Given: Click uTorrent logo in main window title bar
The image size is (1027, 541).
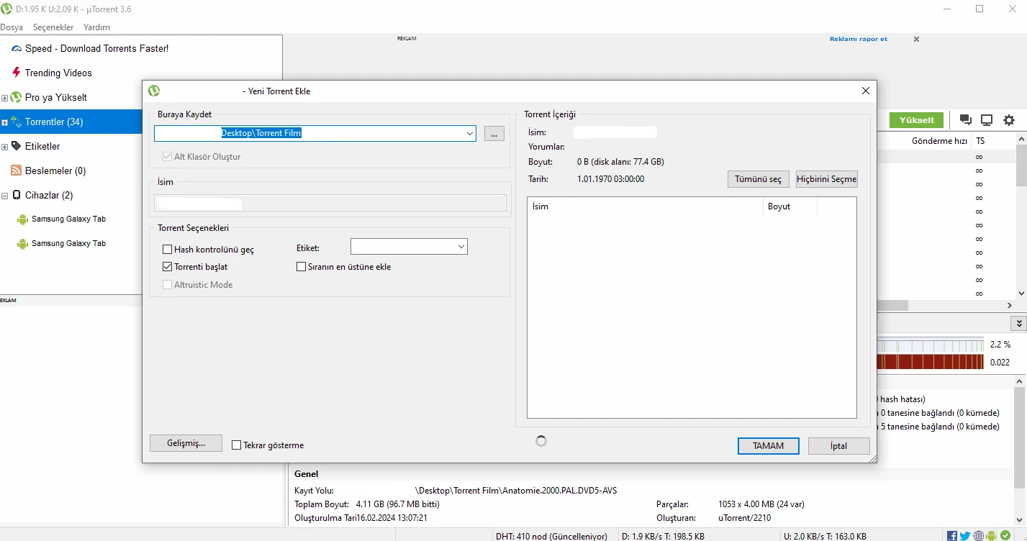Looking at the screenshot, I should [x=6, y=9].
